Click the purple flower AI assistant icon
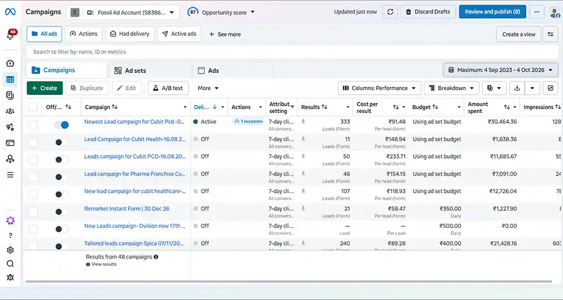 click(10, 221)
